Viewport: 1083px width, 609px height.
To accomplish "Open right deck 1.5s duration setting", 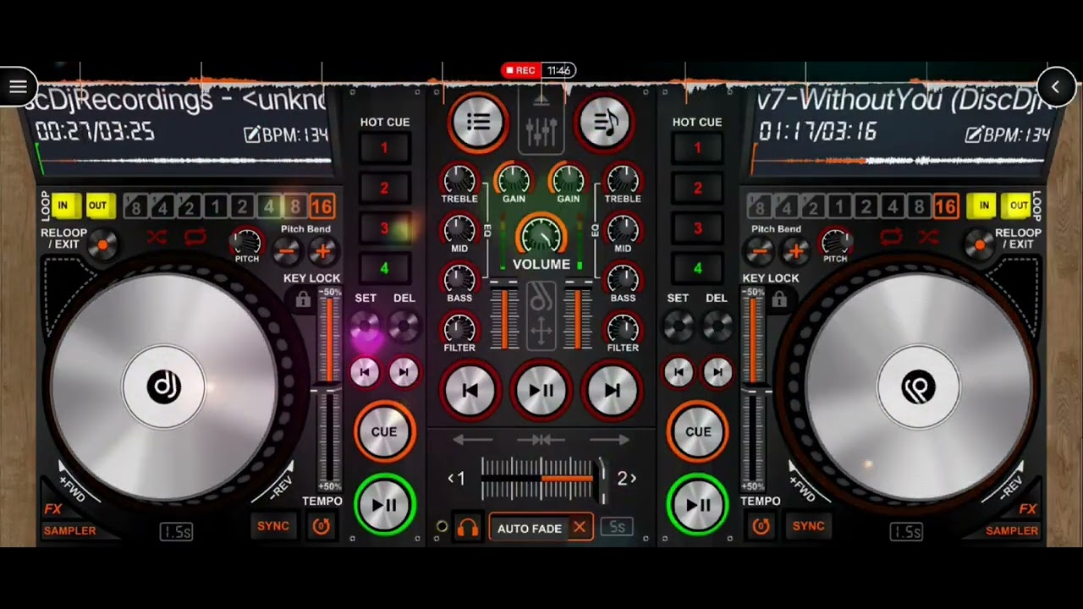I will click(x=906, y=532).
